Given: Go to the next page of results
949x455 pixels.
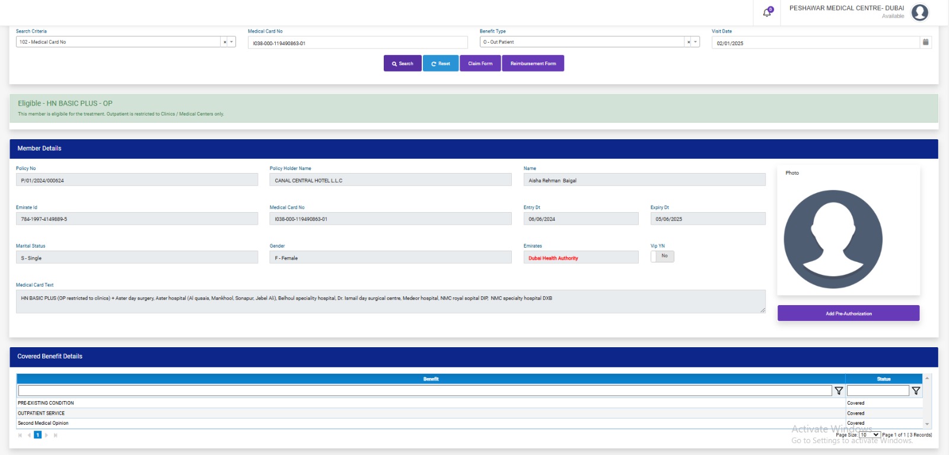Looking at the screenshot, I should click(47, 435).
